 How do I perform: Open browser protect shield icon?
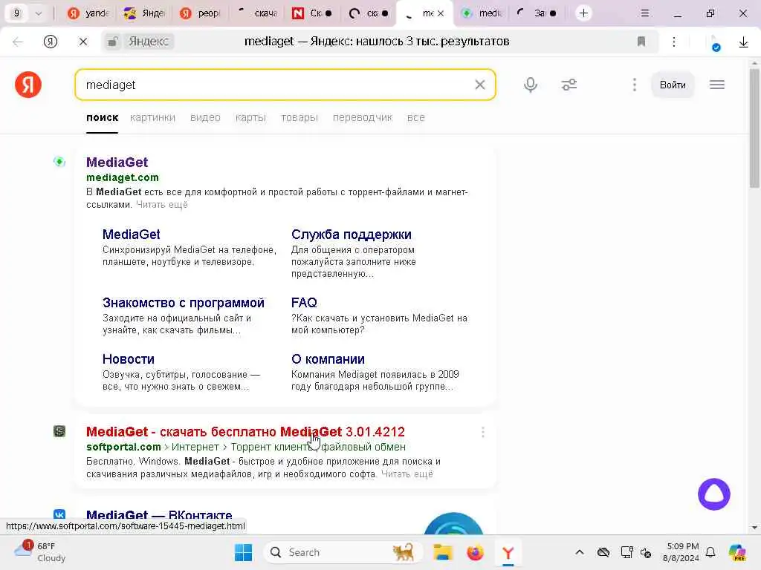click(715, 43)
